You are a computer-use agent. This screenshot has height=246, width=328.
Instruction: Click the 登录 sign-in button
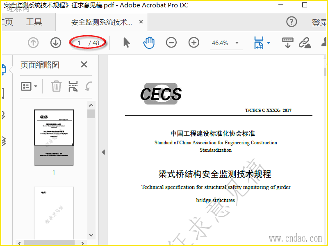pyautogui.click(x=319, y=23)
